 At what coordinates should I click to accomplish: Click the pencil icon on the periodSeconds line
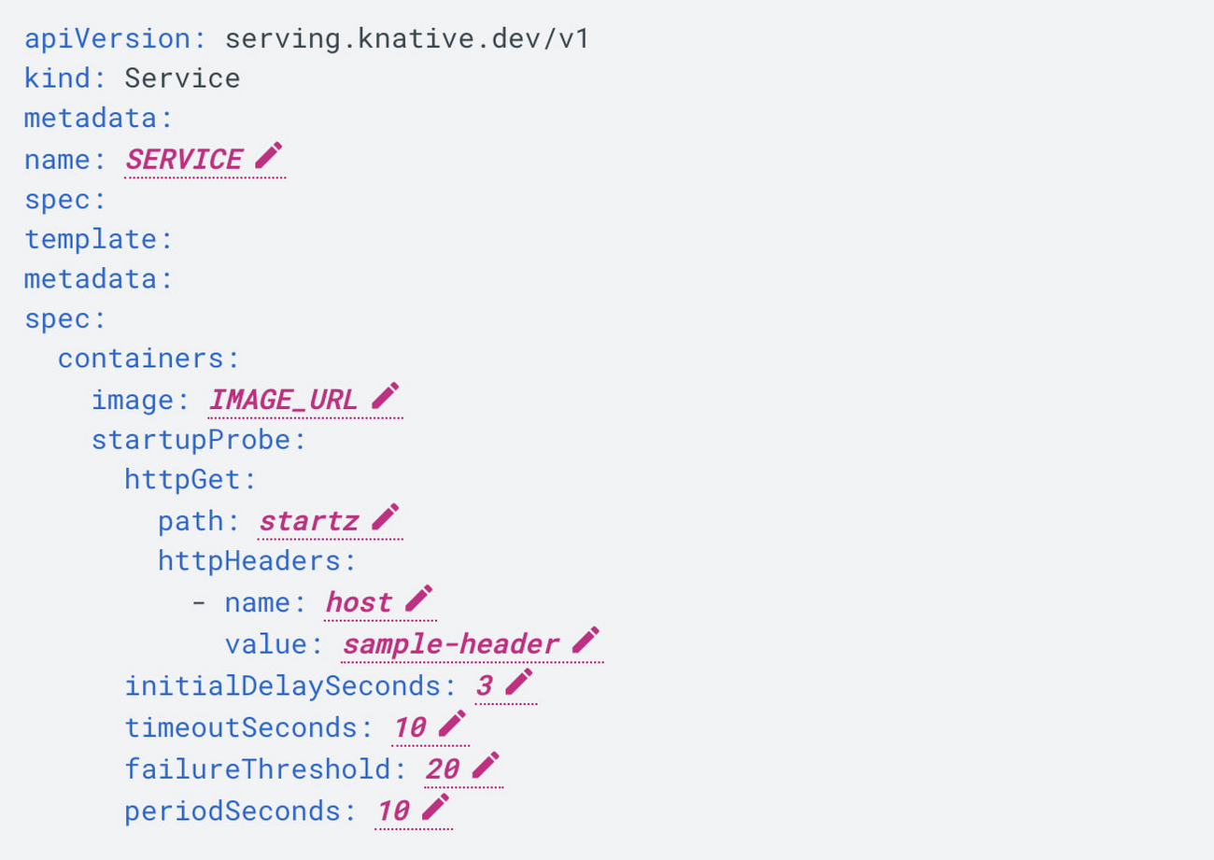(434, 807)
